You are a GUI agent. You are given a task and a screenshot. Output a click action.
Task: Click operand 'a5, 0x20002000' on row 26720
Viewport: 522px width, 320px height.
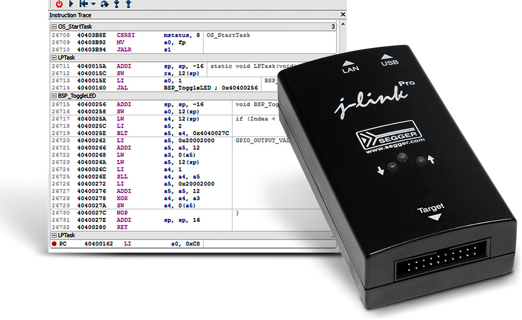(x=189, y=140)
